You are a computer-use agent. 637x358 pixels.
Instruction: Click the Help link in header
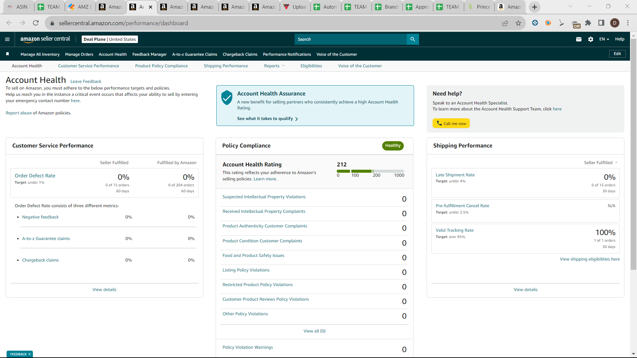point(619,39)
